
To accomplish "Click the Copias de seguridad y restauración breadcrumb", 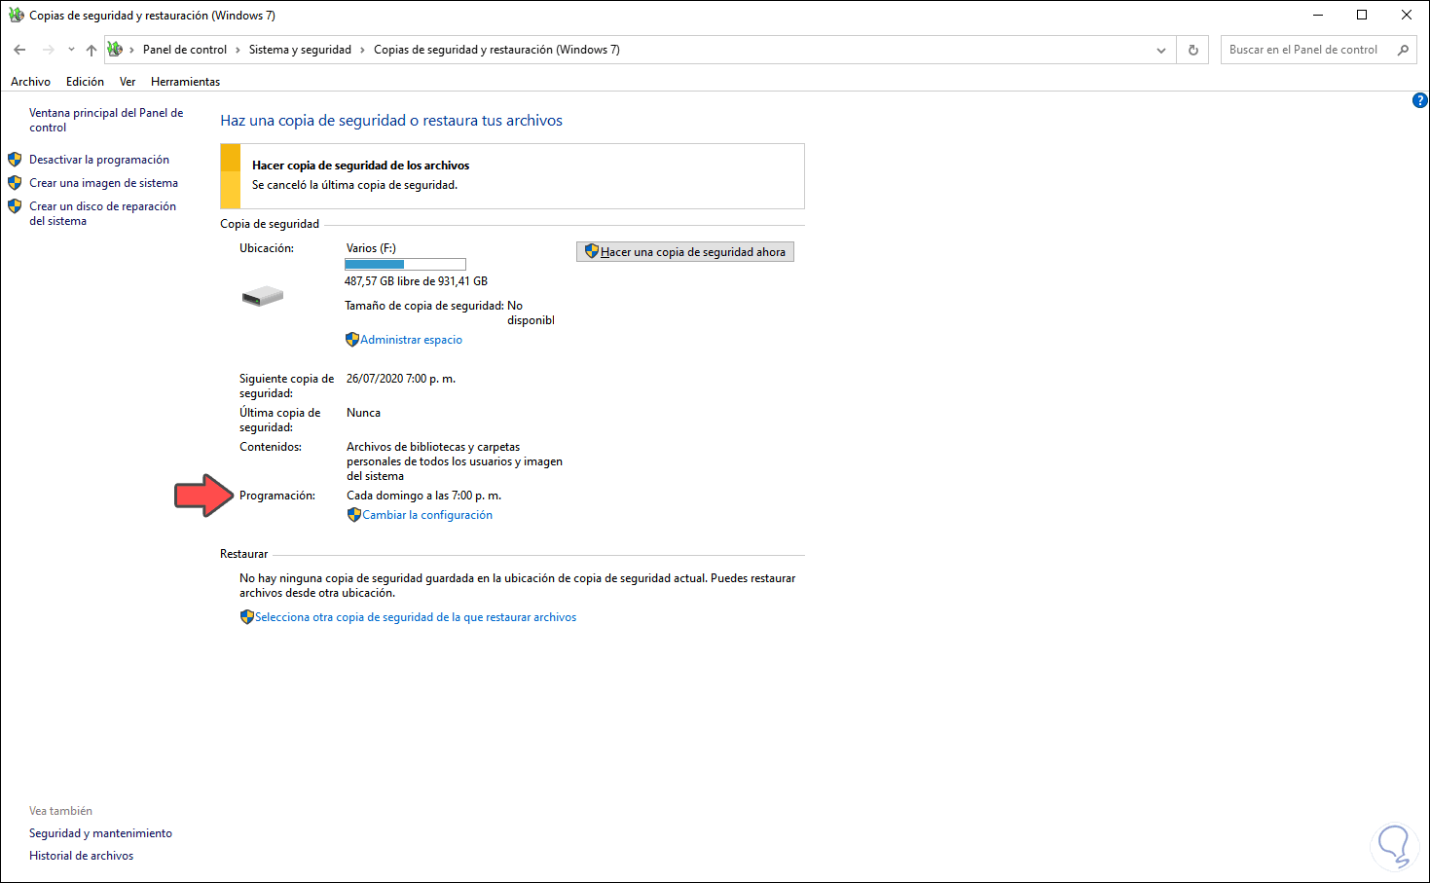I will 496,50.
